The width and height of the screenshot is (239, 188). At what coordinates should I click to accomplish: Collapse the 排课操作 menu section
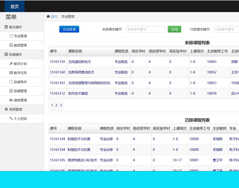click(x=16, y=55)
